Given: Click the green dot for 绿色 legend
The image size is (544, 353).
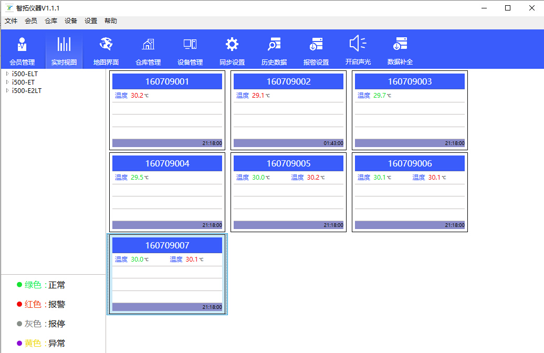Looking at the screenshot, I should (x=19, y=285).
